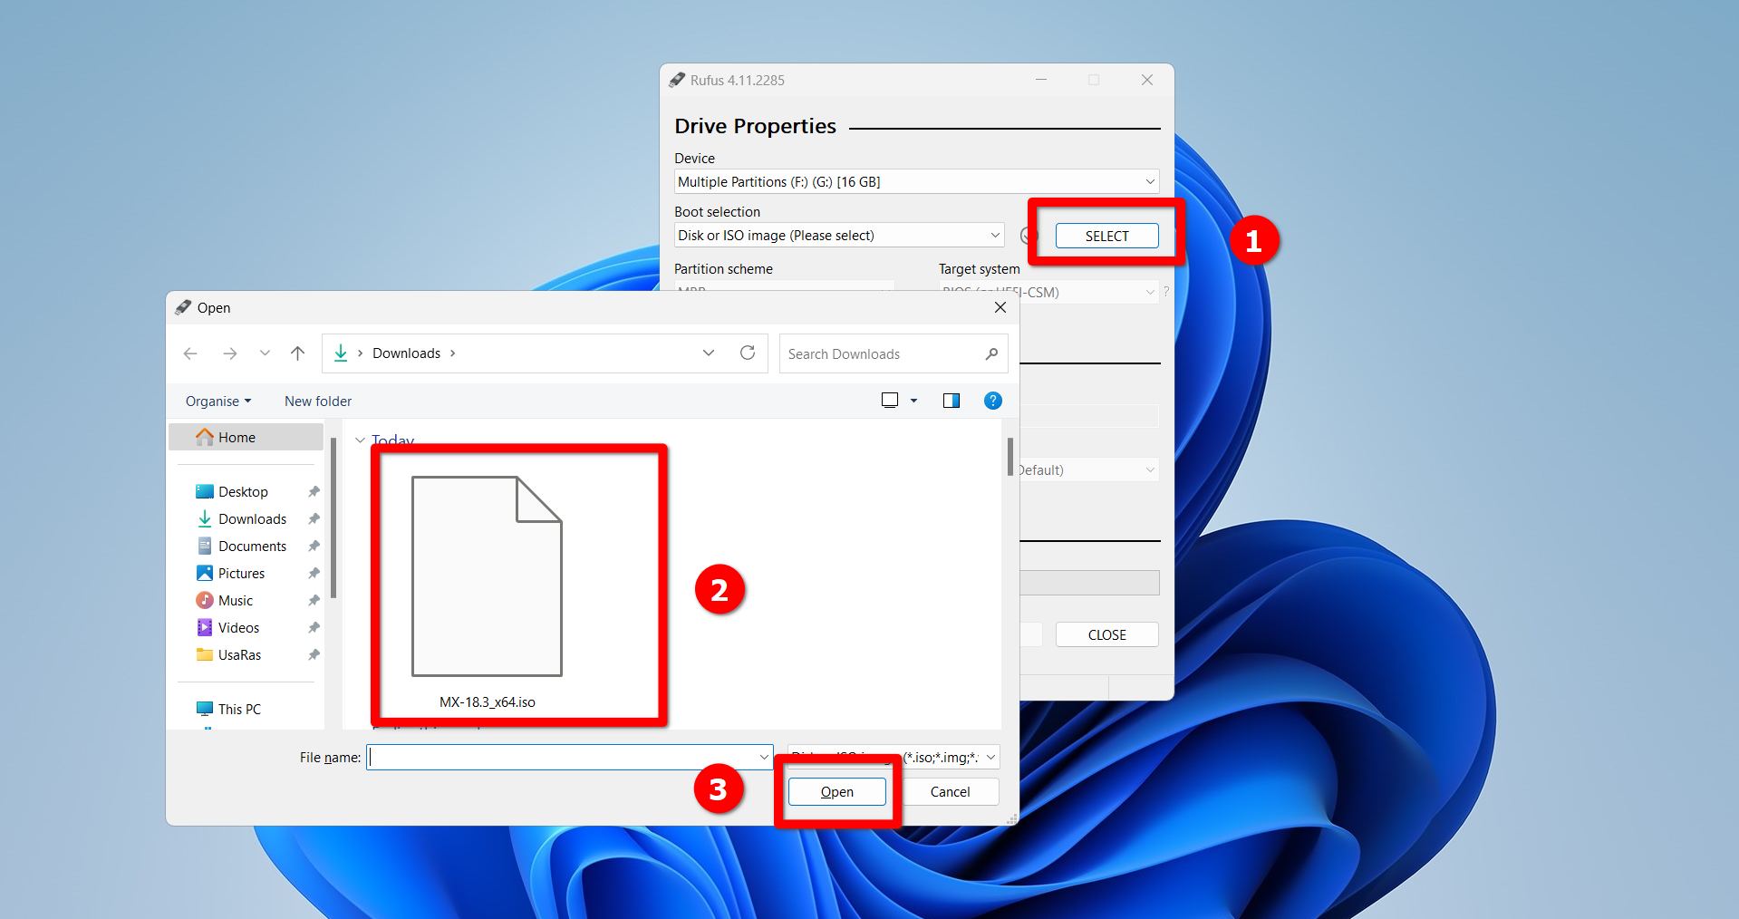Select Documents in the sidebar
Viewport: 1739px width, 919px height.
(251, 546)
